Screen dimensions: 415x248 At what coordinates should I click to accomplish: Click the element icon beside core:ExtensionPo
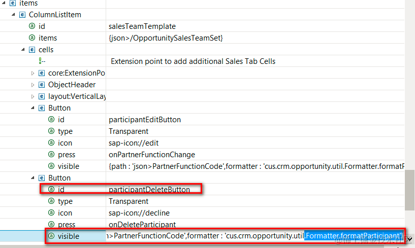(42, 73)
